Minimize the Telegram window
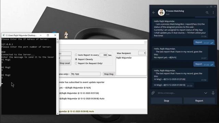 (207, 7)
